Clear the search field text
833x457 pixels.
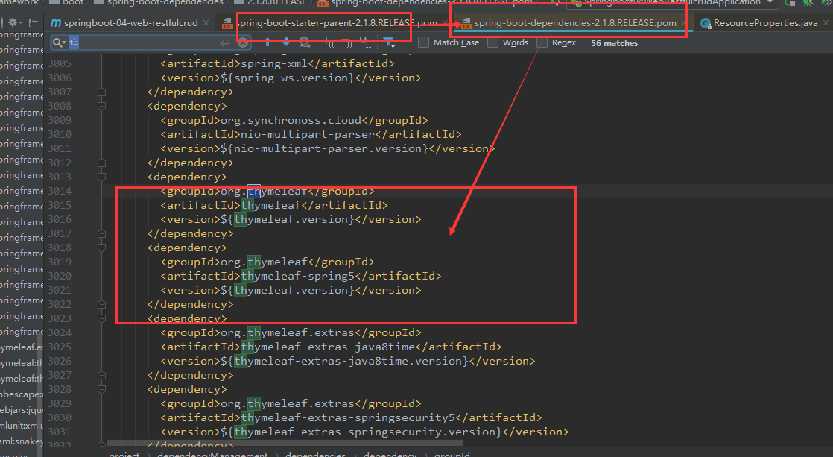coord(243,42)
